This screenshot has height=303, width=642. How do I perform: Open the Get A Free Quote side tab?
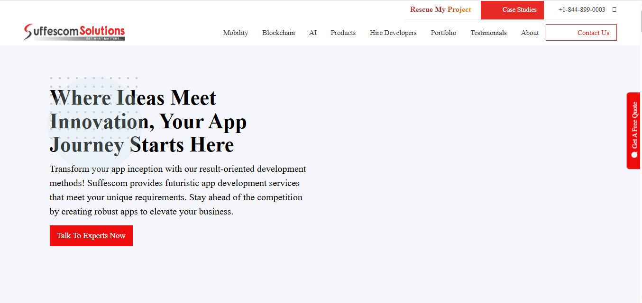coord(634,125)
